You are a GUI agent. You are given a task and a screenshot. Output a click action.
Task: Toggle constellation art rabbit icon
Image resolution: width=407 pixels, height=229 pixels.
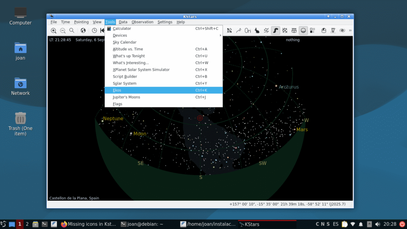(x=257, y=31)
